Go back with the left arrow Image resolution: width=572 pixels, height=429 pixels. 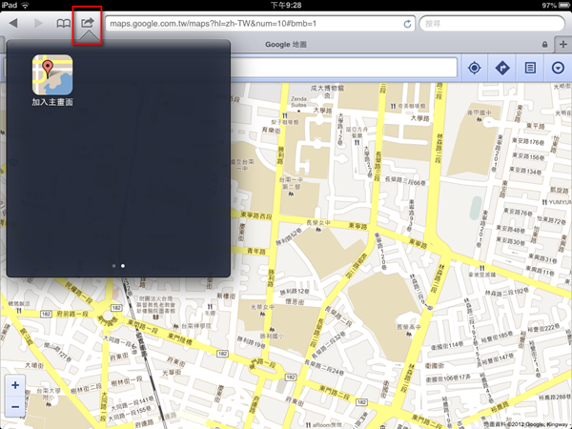click(13, 22)
